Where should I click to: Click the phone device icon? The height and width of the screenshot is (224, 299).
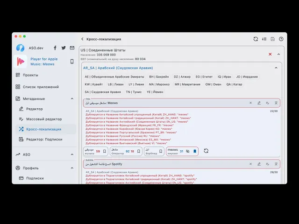(72, 61)
